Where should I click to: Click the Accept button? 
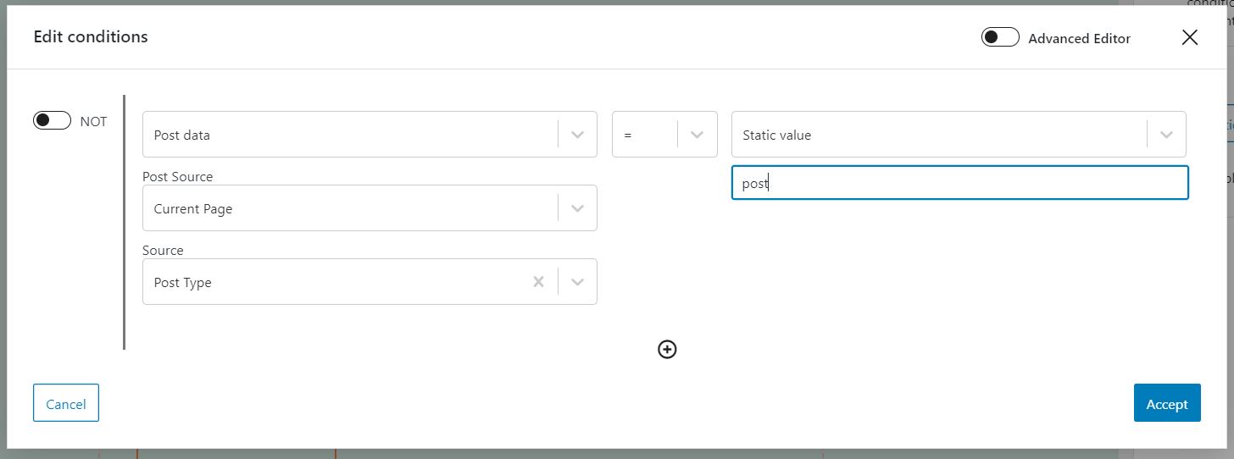(x=1167, y=402)
